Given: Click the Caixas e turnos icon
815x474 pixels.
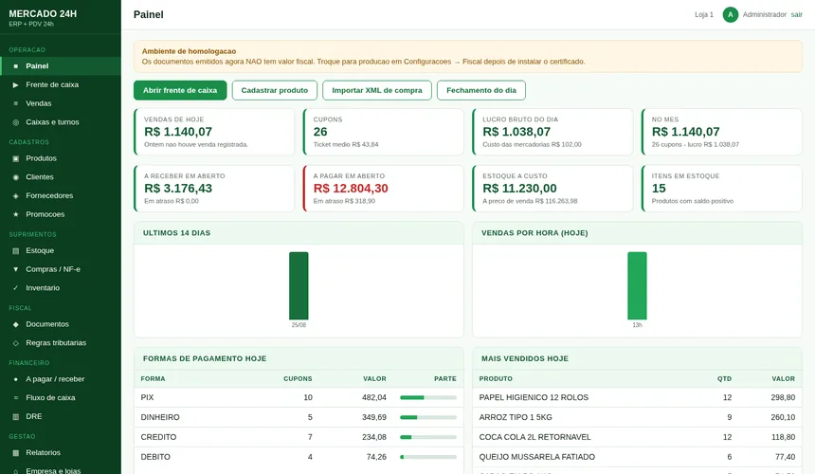Looking at the screenshot, I should (15, 122).
